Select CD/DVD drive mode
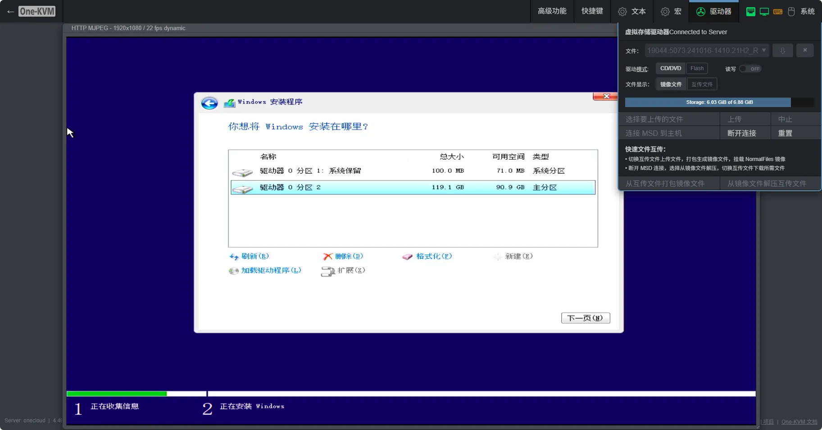The image size is (822, 430). click(670, 68)
